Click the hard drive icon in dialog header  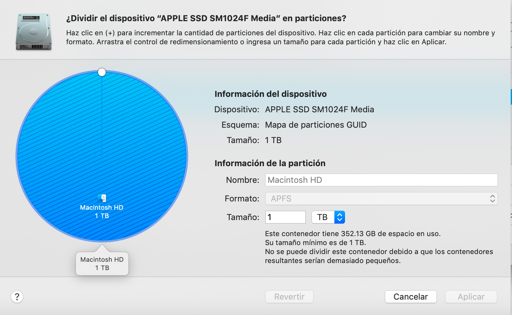[34, 32]
